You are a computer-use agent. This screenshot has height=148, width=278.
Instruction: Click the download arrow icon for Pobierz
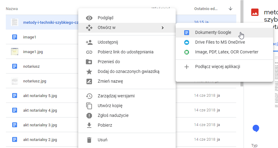coord(89,125)
